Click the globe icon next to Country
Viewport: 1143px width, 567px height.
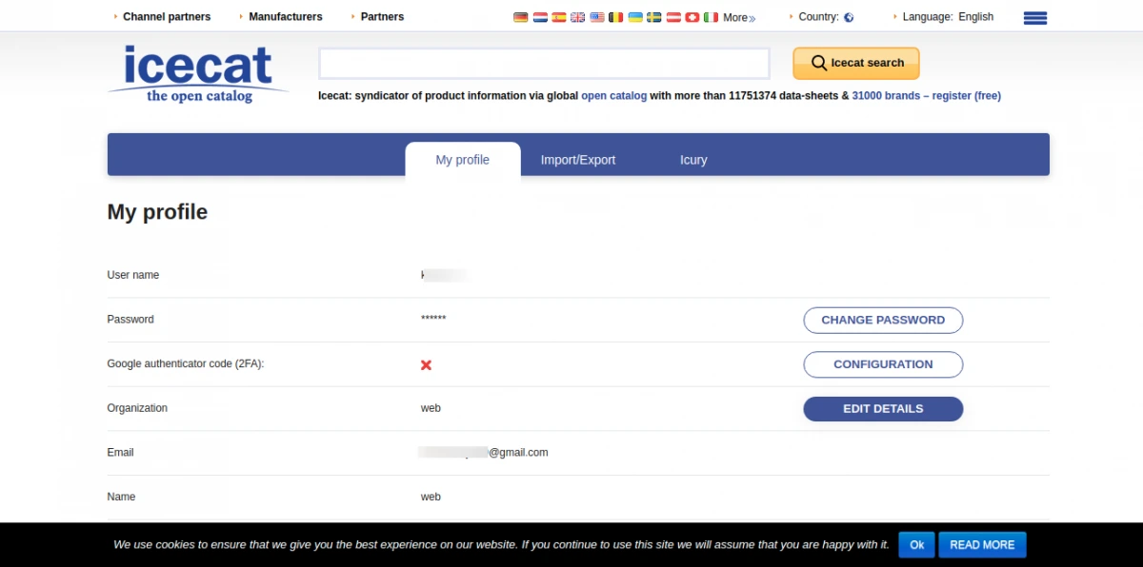(x=849, y=17)
